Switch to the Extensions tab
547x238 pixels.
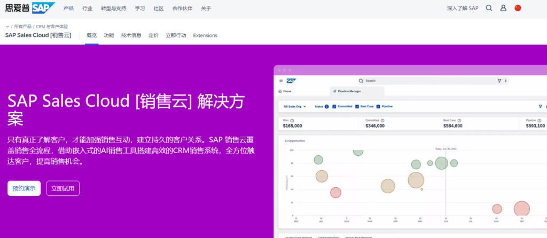tap(205, 35)
